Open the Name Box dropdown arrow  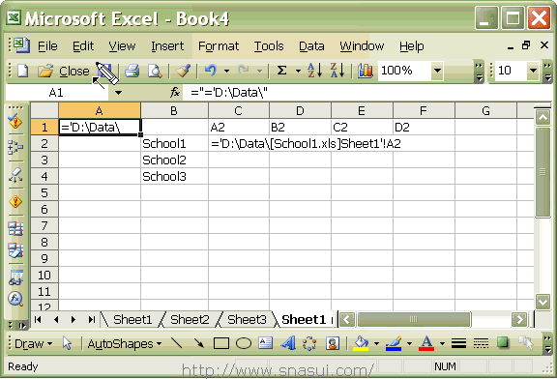tap(118, 93)
